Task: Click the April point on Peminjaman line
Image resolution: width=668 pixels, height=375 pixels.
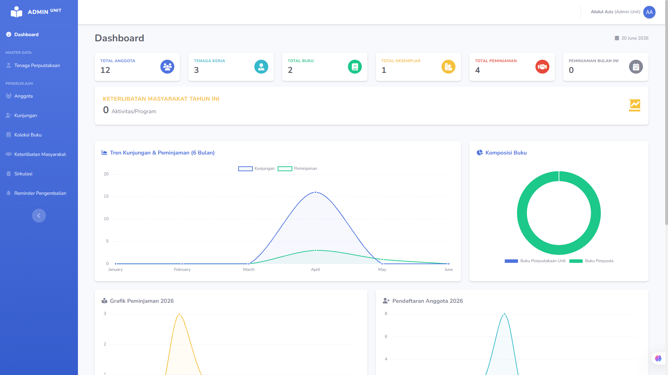Action: [x=316, y=250]
